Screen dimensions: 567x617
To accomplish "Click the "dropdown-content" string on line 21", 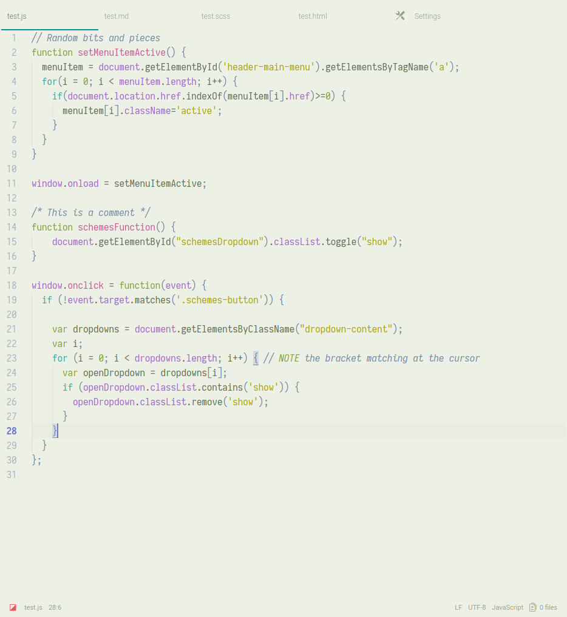I will pyautogui.click(x=346, y=329).
